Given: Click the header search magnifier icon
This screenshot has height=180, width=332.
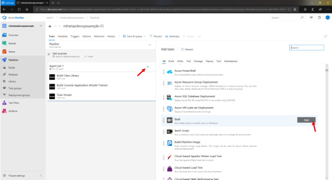Looking at the screenshot, I should pyautogui.click(x=302, y=18).
